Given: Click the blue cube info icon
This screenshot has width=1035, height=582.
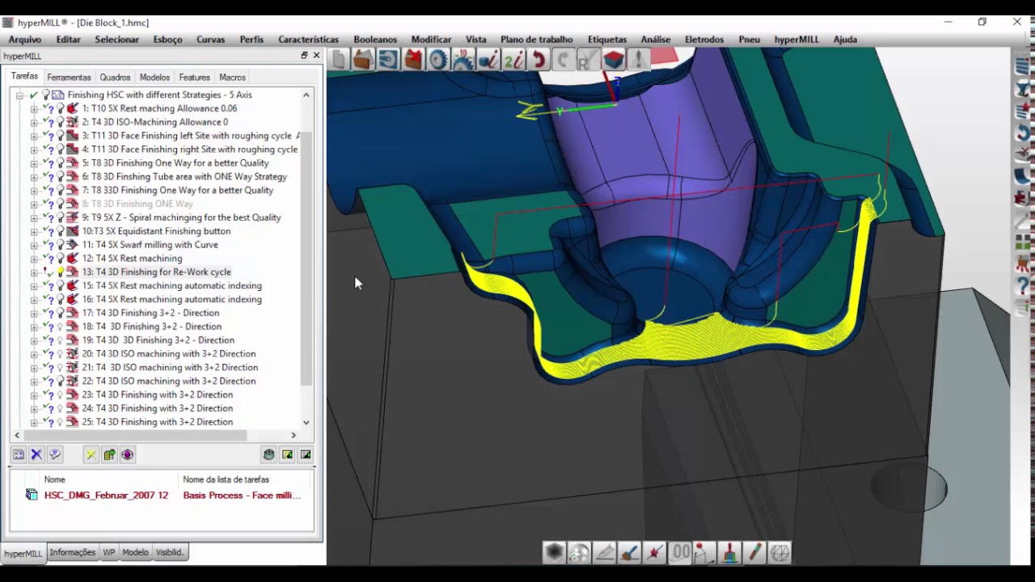Looking at the screenshot, I should (x=488, y=59).
